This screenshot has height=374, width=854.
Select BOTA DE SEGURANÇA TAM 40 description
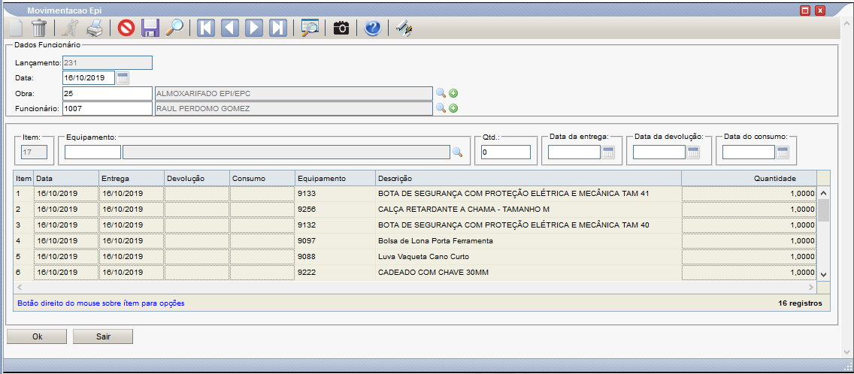(513, 225)
